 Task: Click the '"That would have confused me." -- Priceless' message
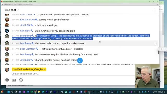[62, 49]
